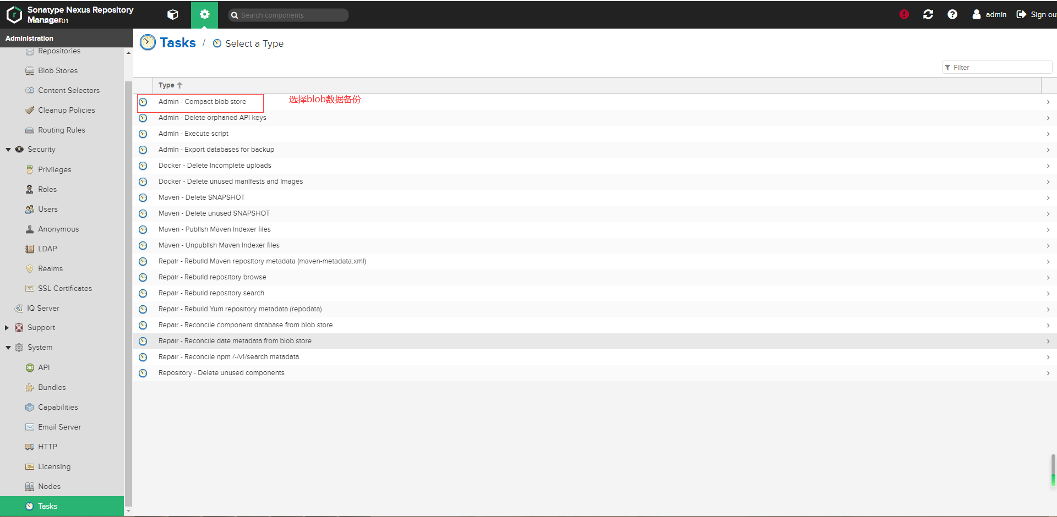Click the Sonatype Nexus logo

[14, 15]
